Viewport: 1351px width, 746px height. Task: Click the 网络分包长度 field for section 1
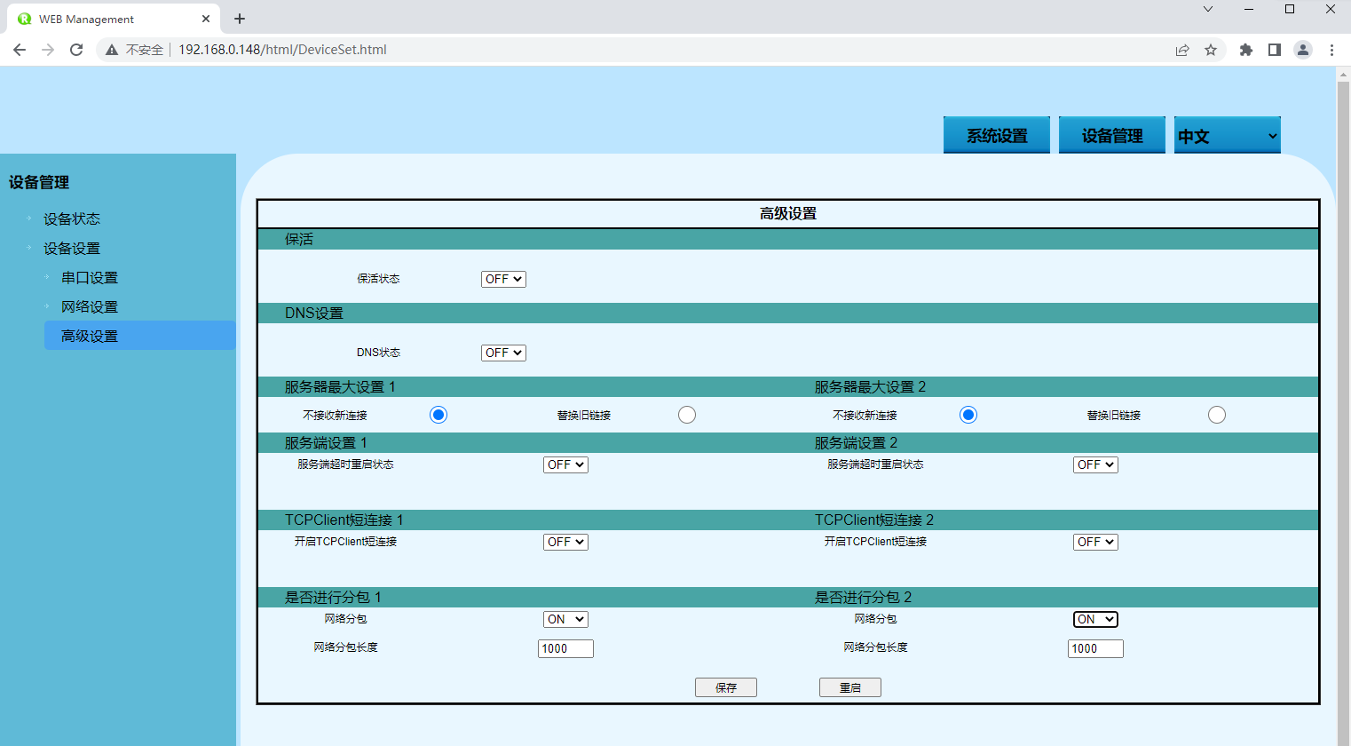(x=565, y=648)
